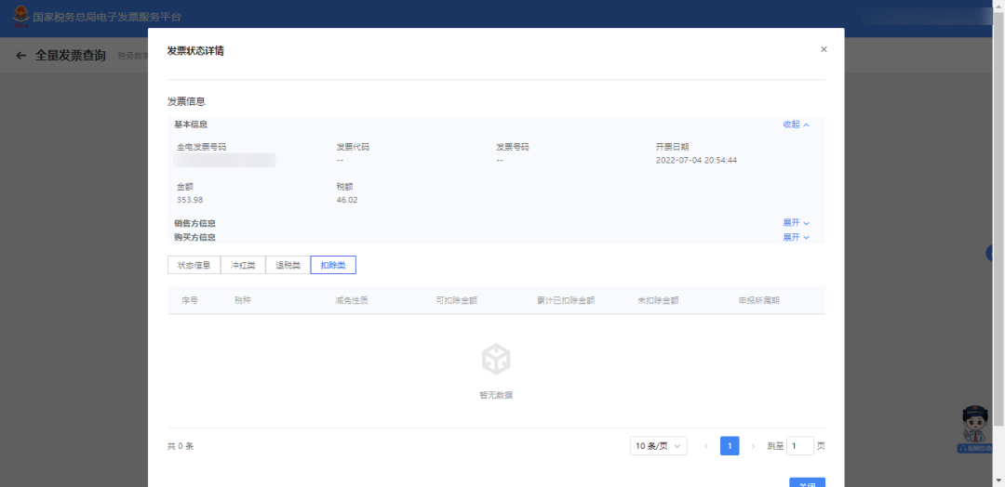Open the tax officer assistant avatar
1005x487 pixels.
(x=975, y=426)
